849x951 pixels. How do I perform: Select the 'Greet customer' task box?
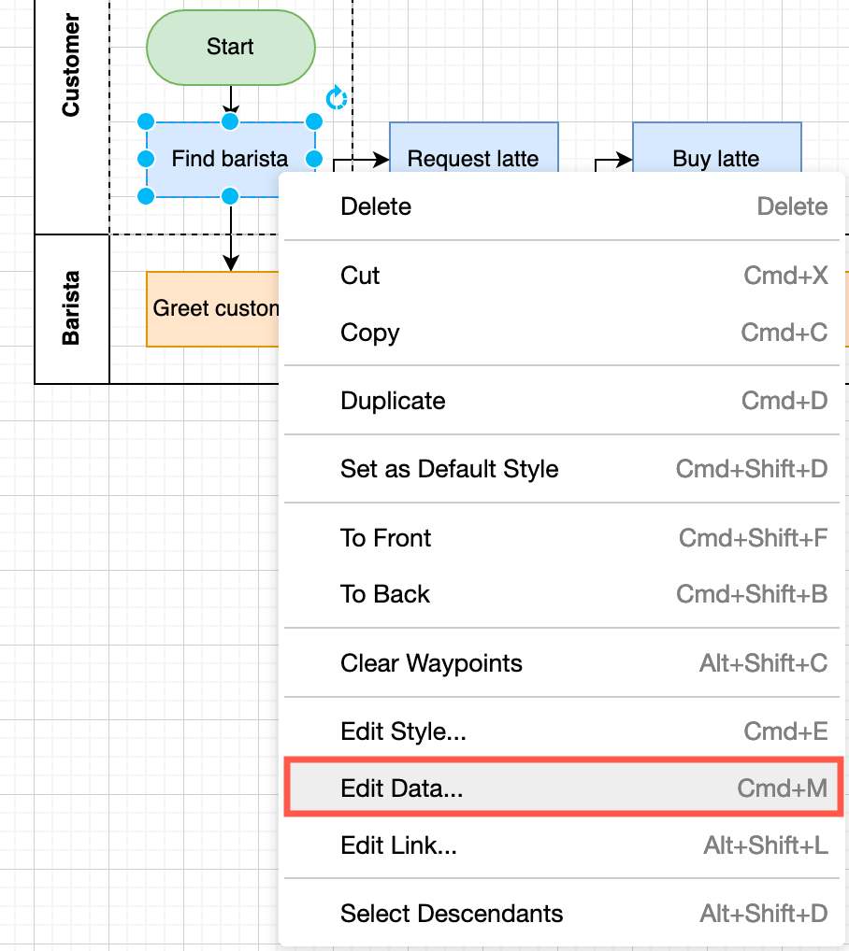click(x=215, y=306)
